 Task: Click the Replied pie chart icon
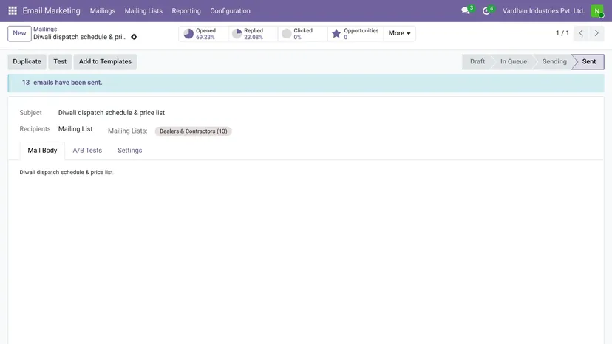[x=237, y=33]
